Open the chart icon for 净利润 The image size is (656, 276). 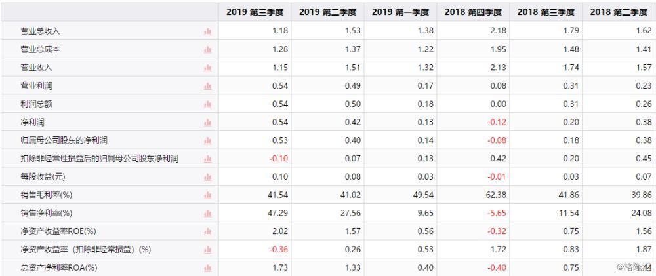pos(207,122)
